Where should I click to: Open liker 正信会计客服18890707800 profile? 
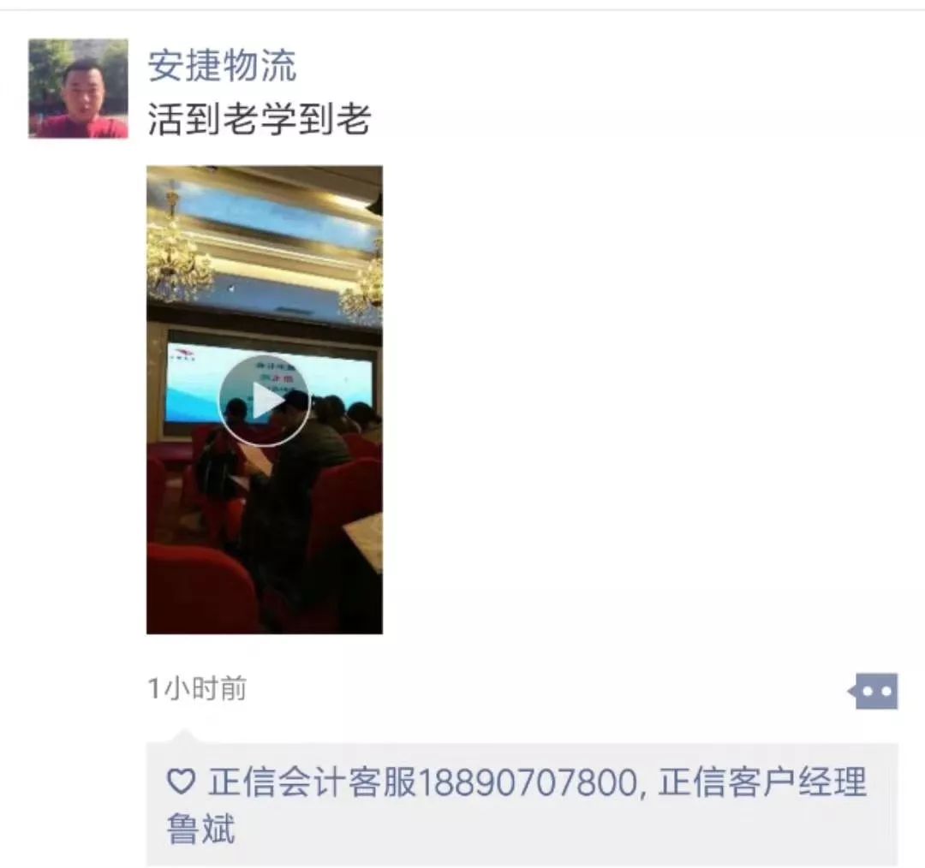pos(422,782)
